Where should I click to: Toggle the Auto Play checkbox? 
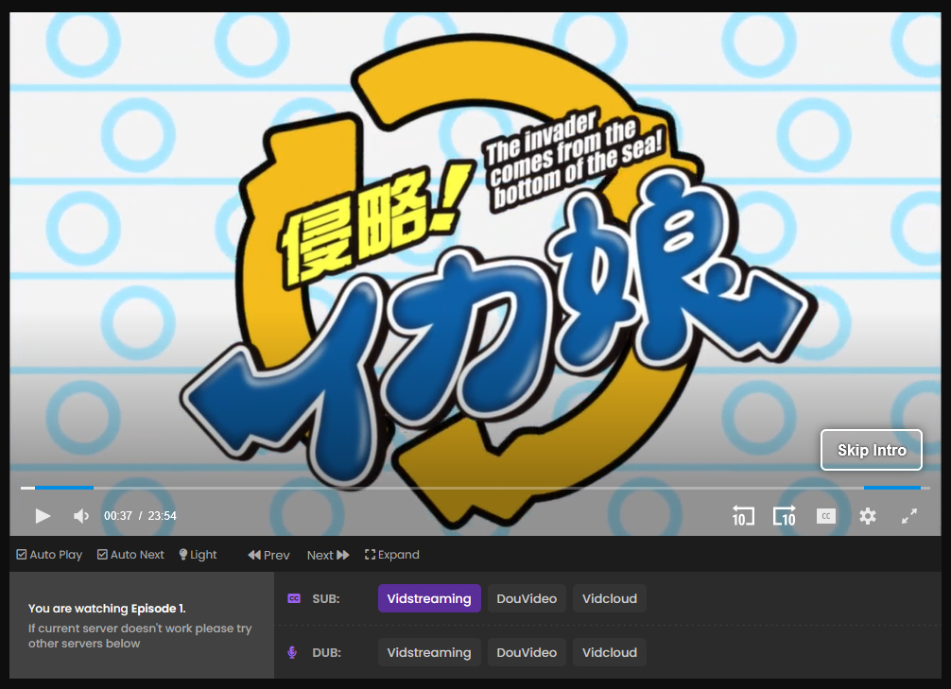[x=49, y=555]
